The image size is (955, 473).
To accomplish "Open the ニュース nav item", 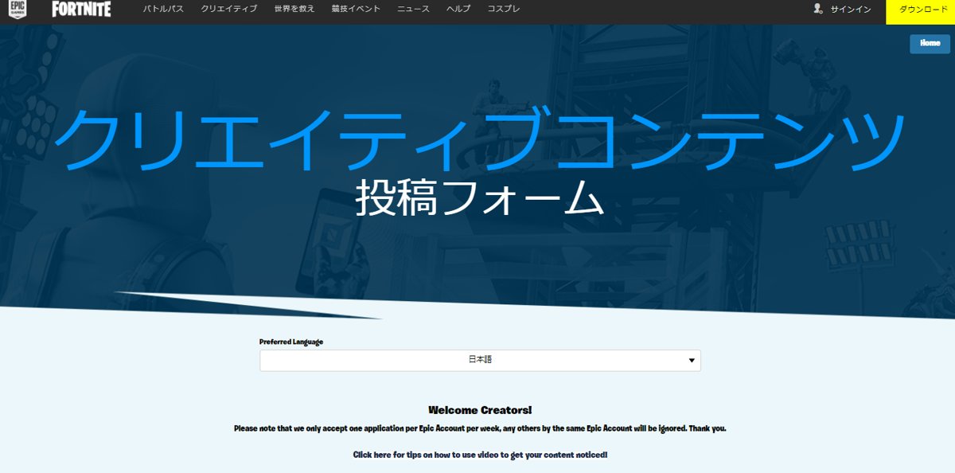I will click(413, 9).
